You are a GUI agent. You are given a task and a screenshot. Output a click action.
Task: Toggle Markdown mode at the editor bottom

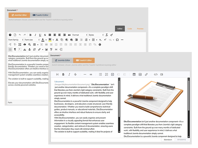[x=168, y=140]
